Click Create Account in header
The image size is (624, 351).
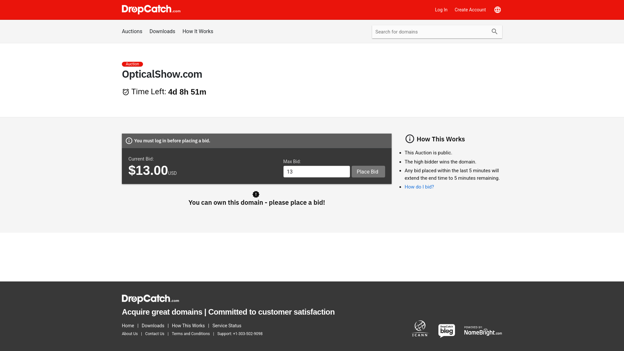coord(470,10)
